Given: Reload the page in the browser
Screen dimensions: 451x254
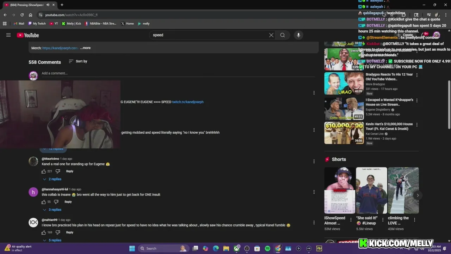Looking at the screenshot, I should pyautogui.click(x=22, y=15).
